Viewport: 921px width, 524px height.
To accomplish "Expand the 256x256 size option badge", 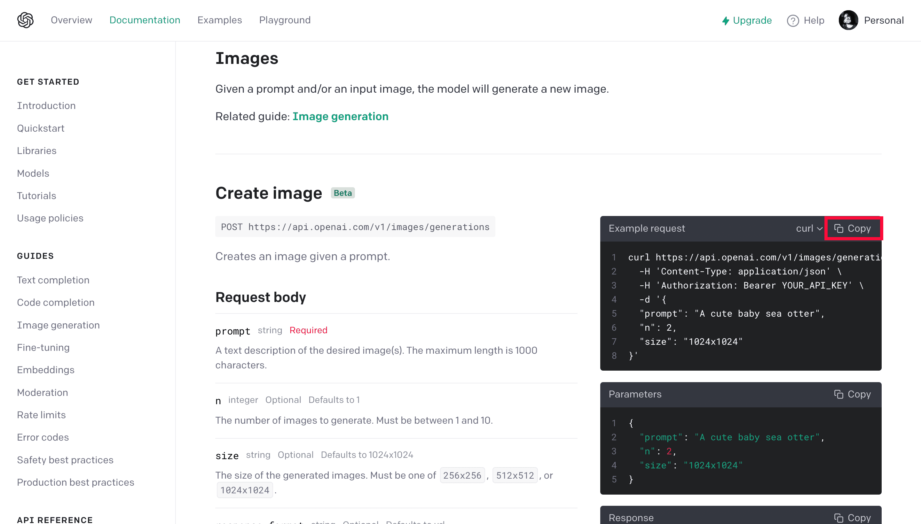I will point(462,475).
